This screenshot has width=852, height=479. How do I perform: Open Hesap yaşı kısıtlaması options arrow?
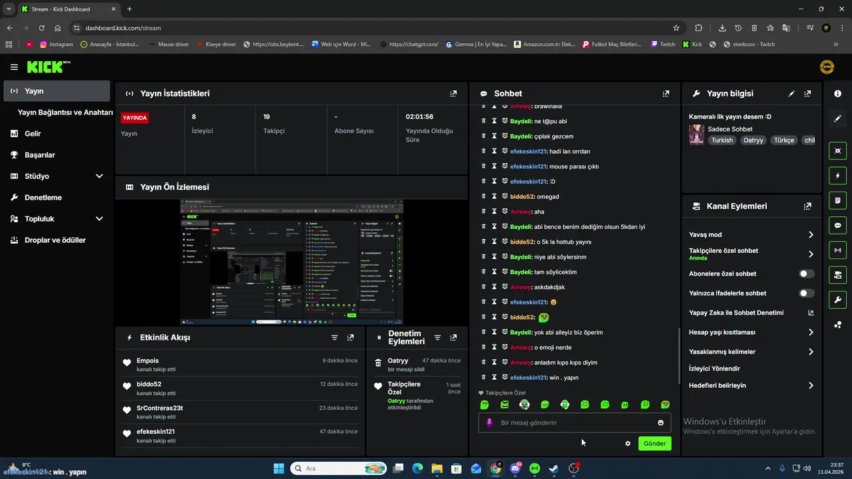(811, 332)
